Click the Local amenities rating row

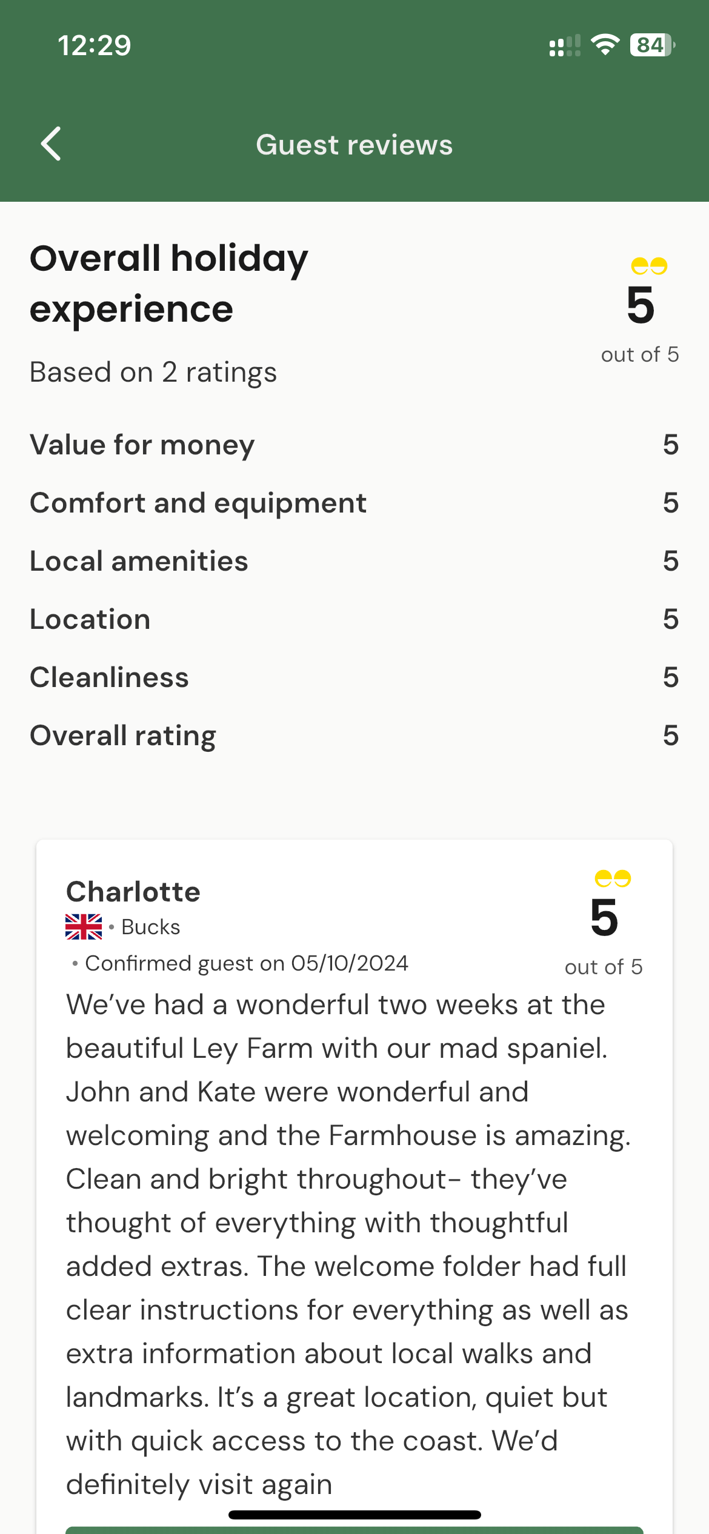(354, 561)
